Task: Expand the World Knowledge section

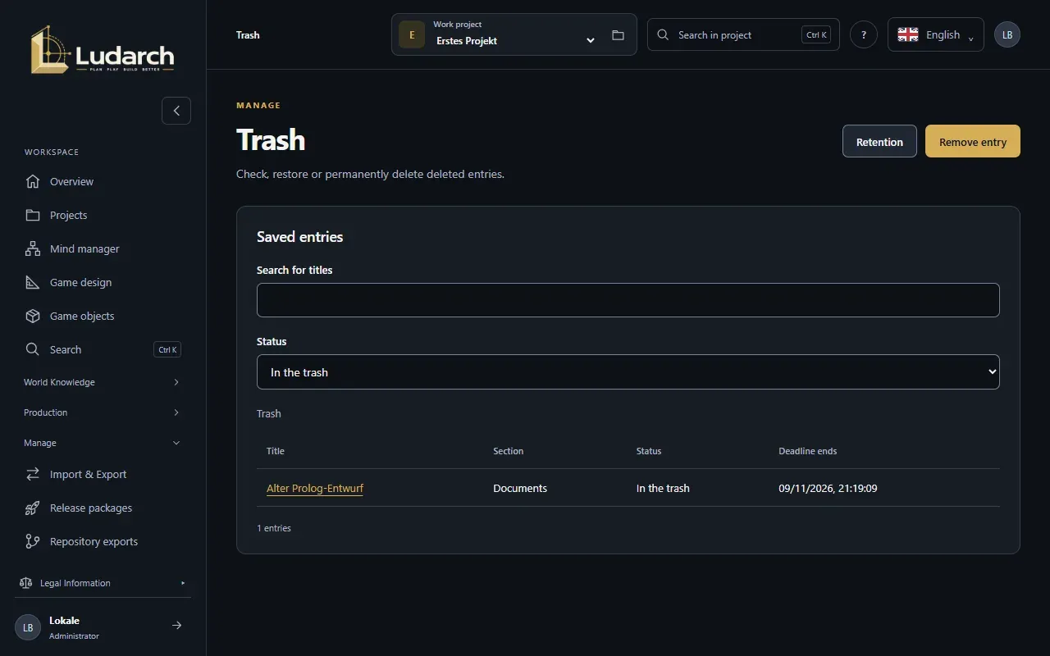Action: 103,382
